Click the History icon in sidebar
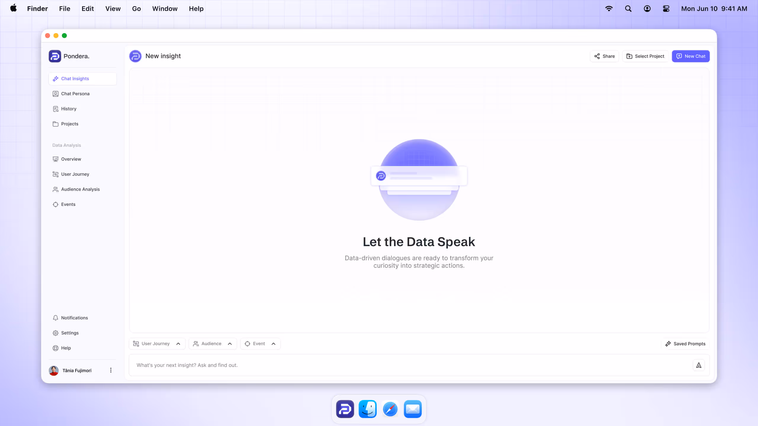 pos(56,109)
